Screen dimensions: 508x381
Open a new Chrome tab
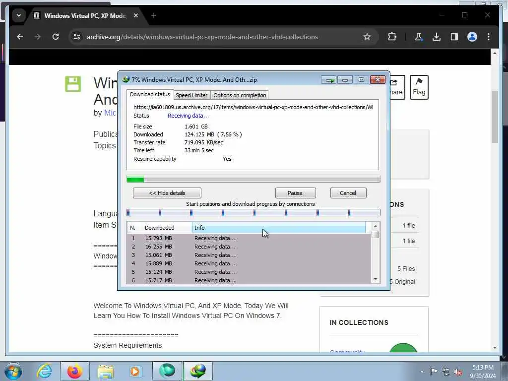coord(154,15)
